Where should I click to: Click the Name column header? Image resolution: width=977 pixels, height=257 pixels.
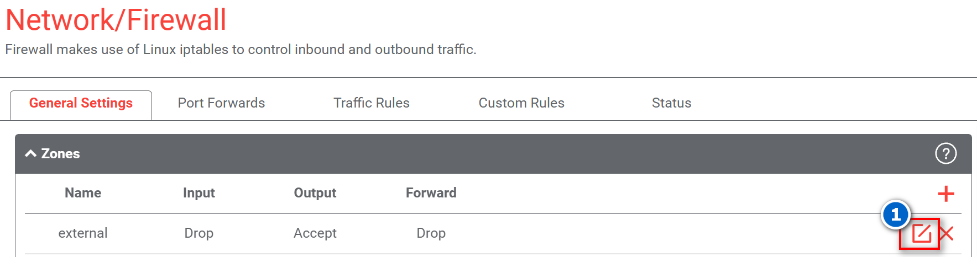(x=83, y=193)
